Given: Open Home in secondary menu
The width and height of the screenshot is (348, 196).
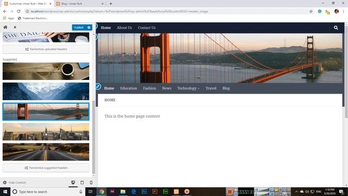Looking at the screenshot, I should pyautogui.click(x=109, y=88).
